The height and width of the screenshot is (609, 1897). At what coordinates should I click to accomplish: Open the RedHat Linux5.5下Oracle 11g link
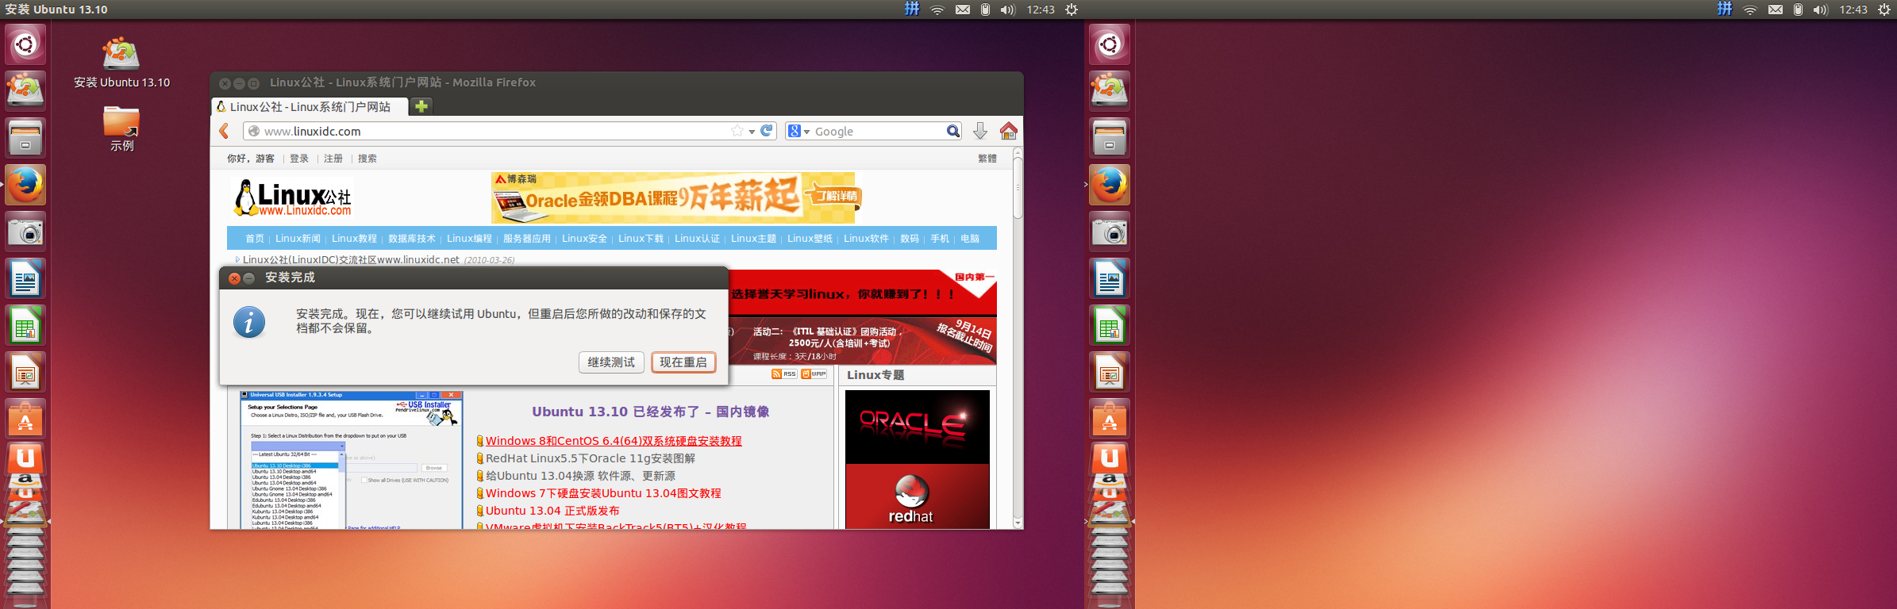591,458
